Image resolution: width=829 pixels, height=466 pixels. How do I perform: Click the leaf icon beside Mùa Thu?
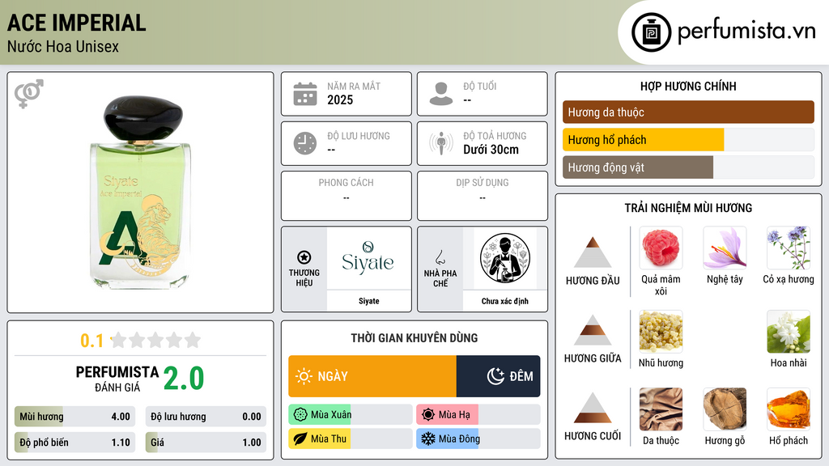(300, 438)
